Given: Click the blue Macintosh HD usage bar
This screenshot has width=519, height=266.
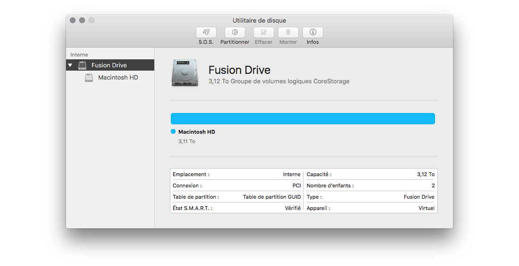Looking at the screenshot, I should [302, 119].
